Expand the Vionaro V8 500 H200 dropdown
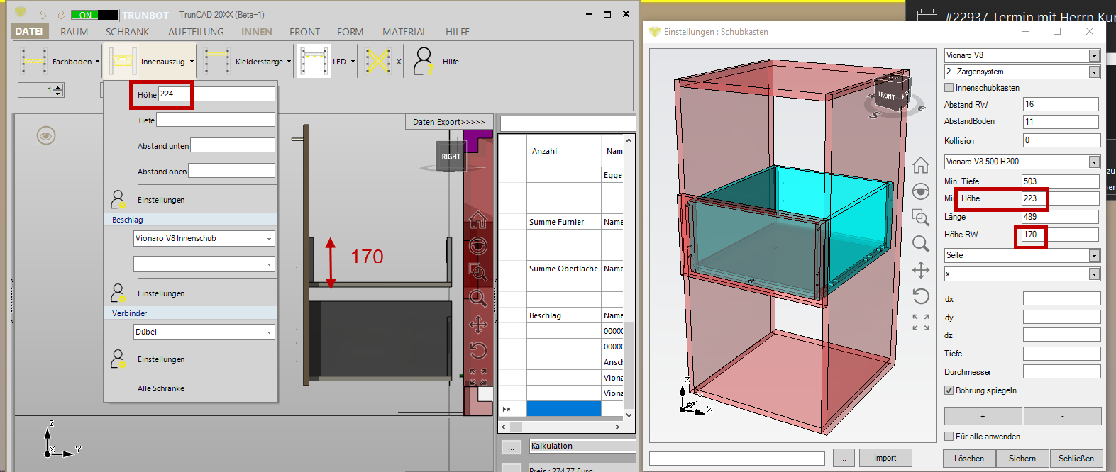The width and height of the screenshot is (1116, 472). (1094, 162)
